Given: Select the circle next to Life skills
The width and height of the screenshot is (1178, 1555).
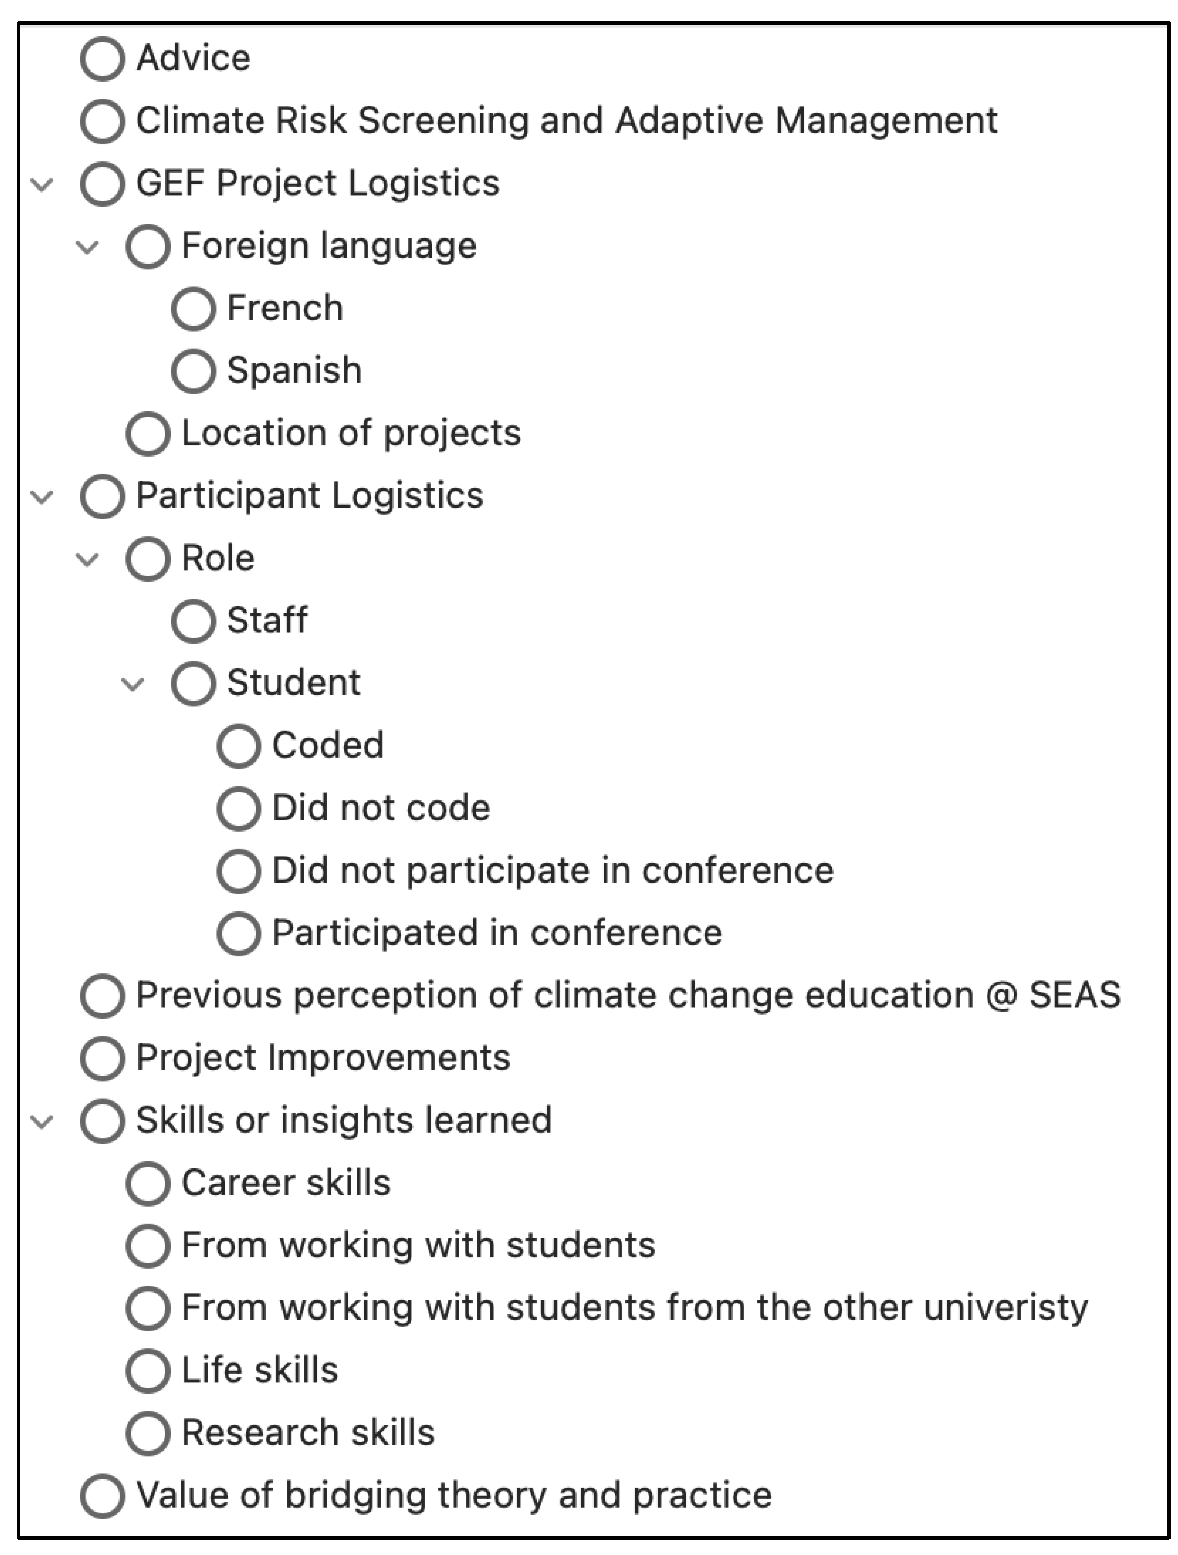Looking at the screenshot, I should [148, 1370].
